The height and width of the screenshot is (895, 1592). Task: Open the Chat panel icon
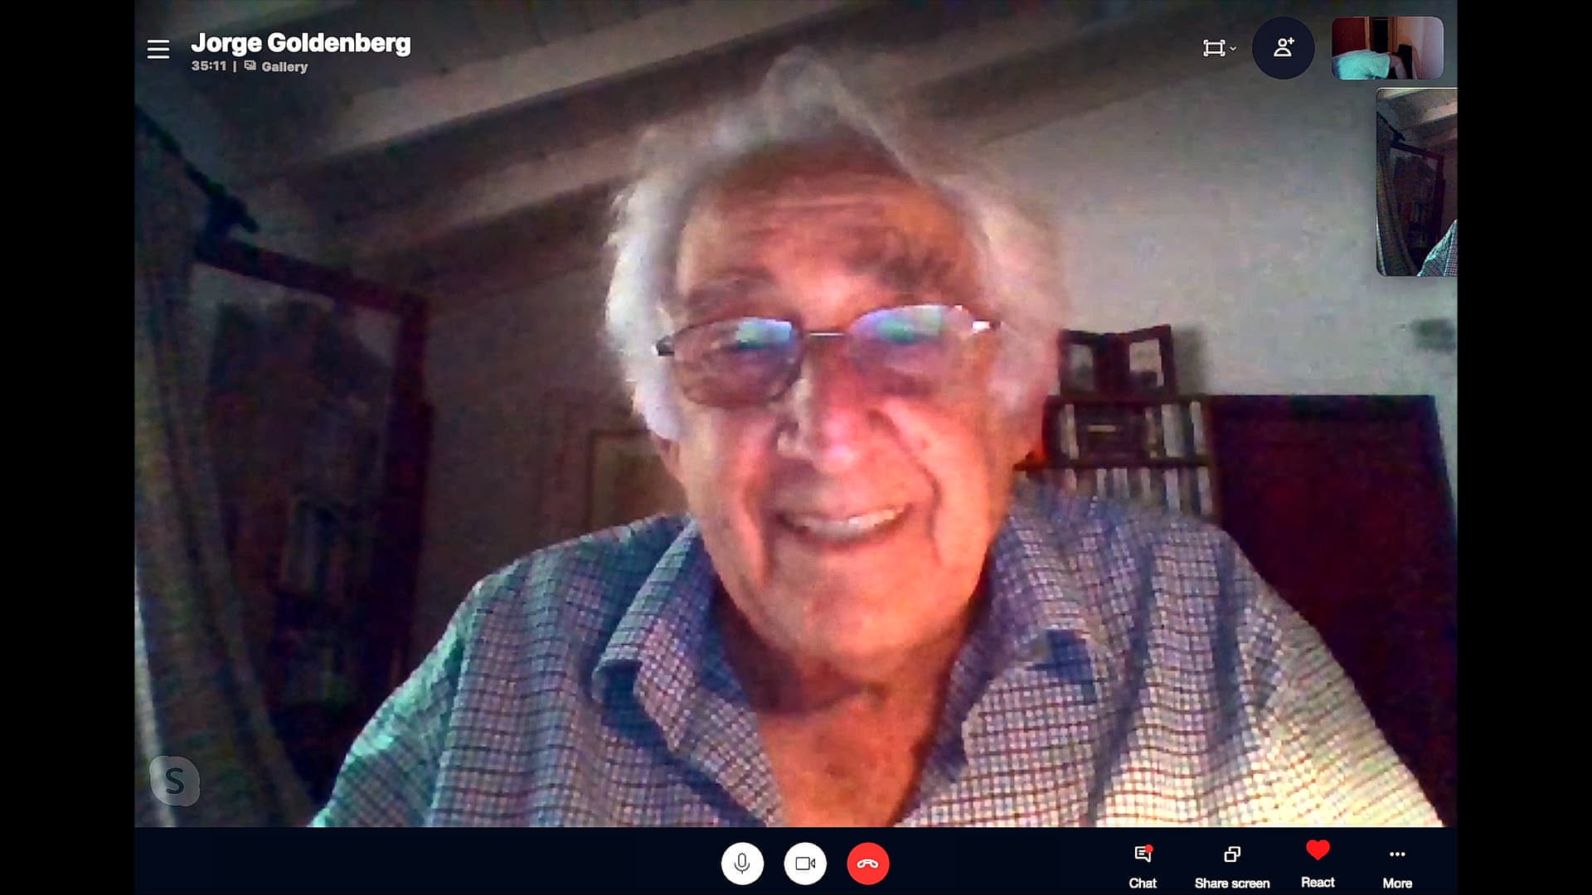pos(1142,854)
